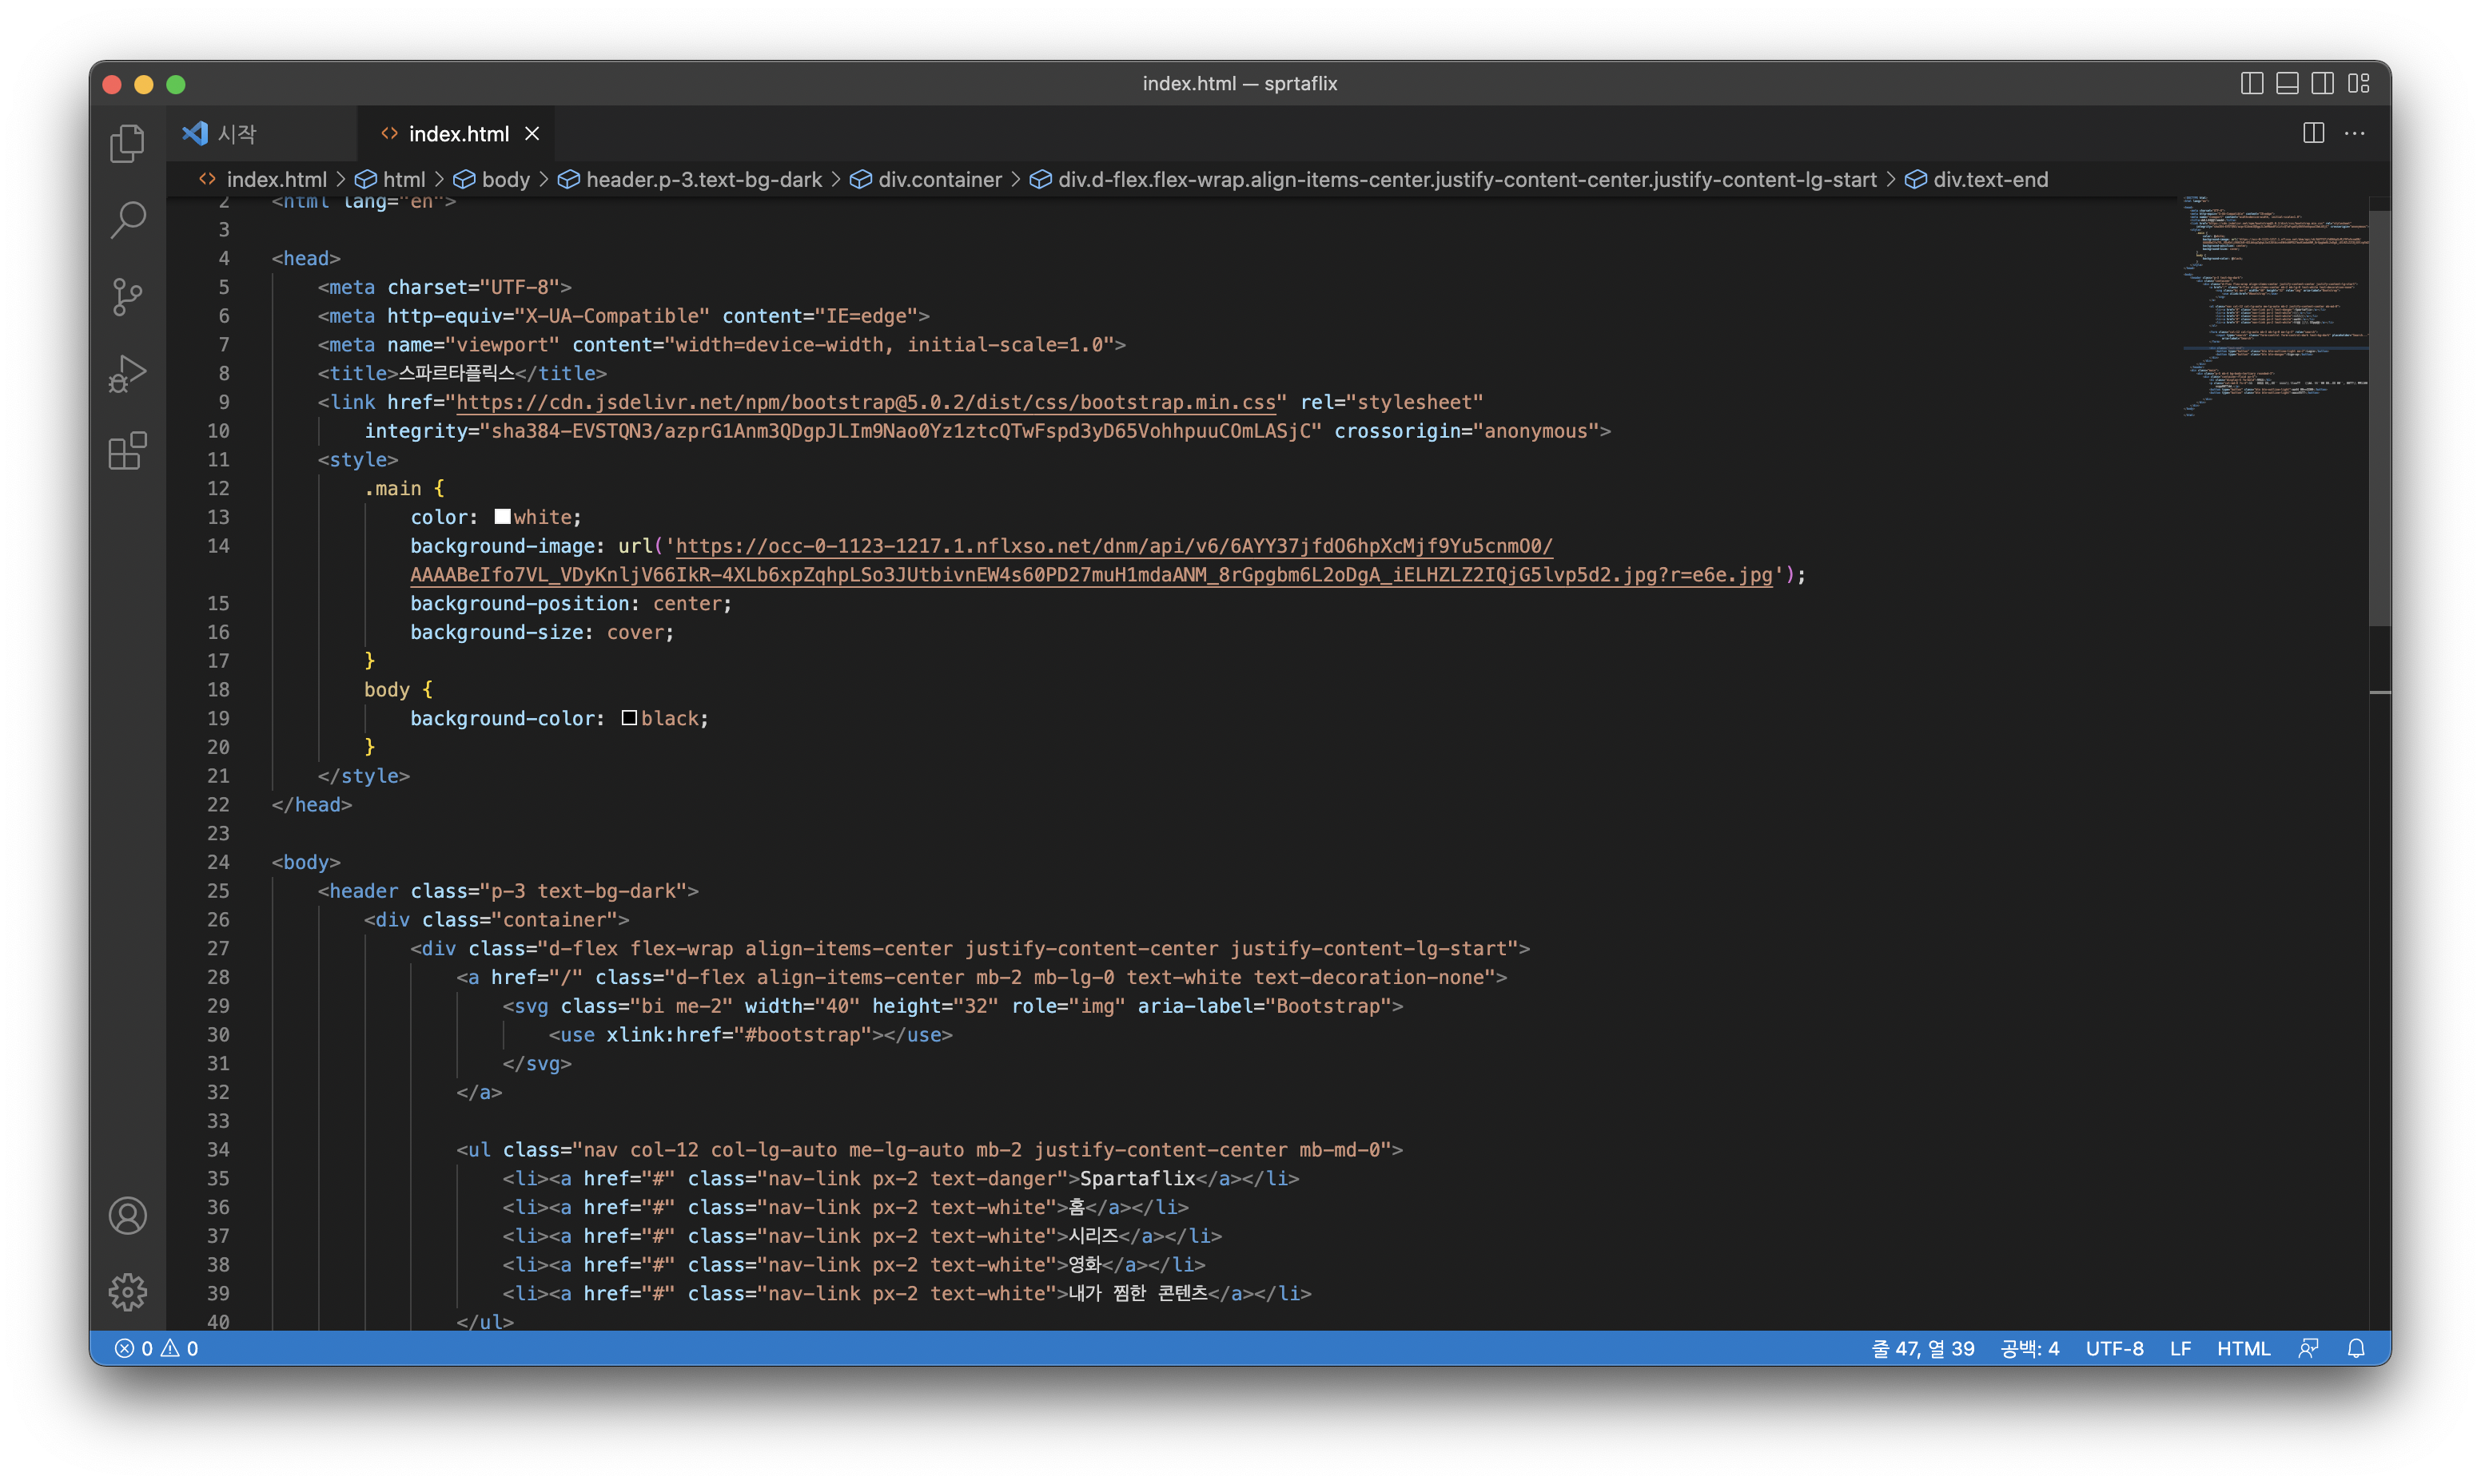Switch to the 시작 welcome tab
The height and width of the screenshot is (1484, 2481).
point(237,133)
